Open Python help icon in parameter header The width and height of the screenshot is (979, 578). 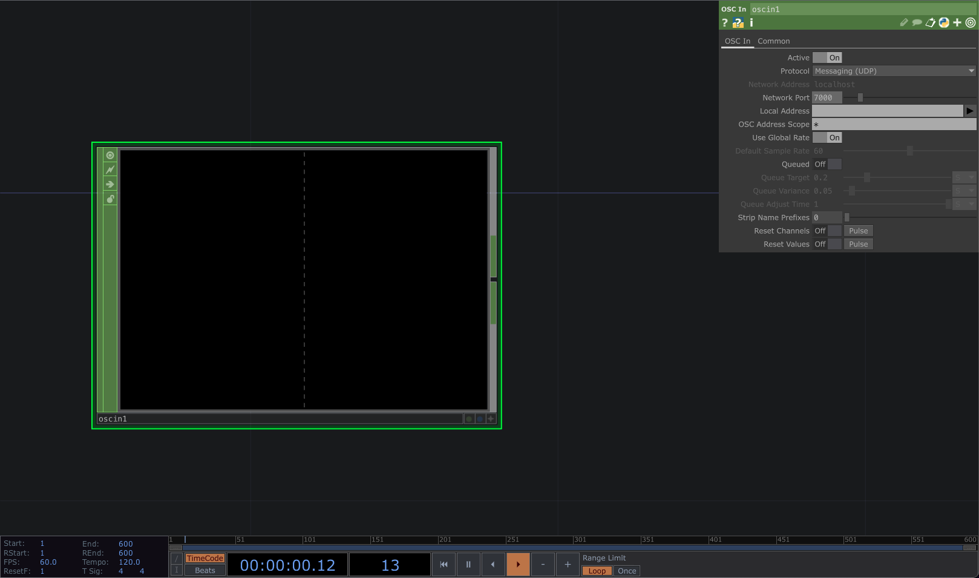738,22
